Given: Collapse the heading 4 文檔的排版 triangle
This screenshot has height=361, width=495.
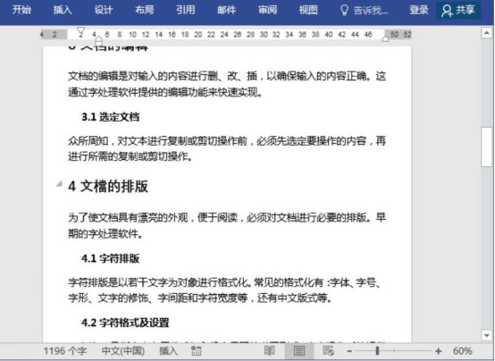Looking at the screenshot, I should 59,183.
